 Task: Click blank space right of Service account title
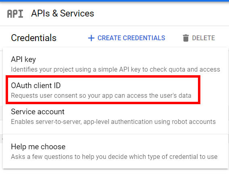pyautogui.click(x=146, y=112)
